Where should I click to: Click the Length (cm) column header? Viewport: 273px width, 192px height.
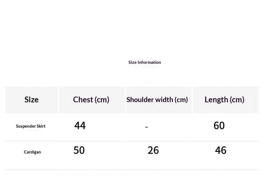coord(224,100)
